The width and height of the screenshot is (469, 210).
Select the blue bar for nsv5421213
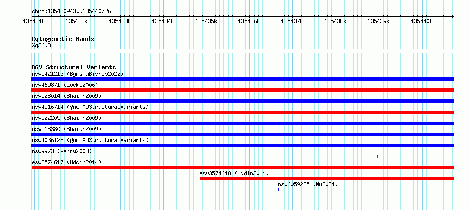[242, 79]
